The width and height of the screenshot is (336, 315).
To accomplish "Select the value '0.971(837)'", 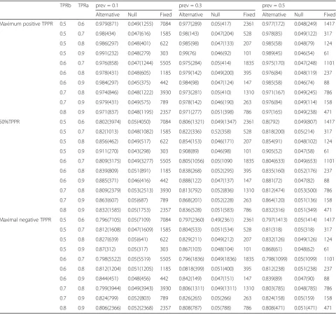I will pyautogui.click(x=107, y=112).
